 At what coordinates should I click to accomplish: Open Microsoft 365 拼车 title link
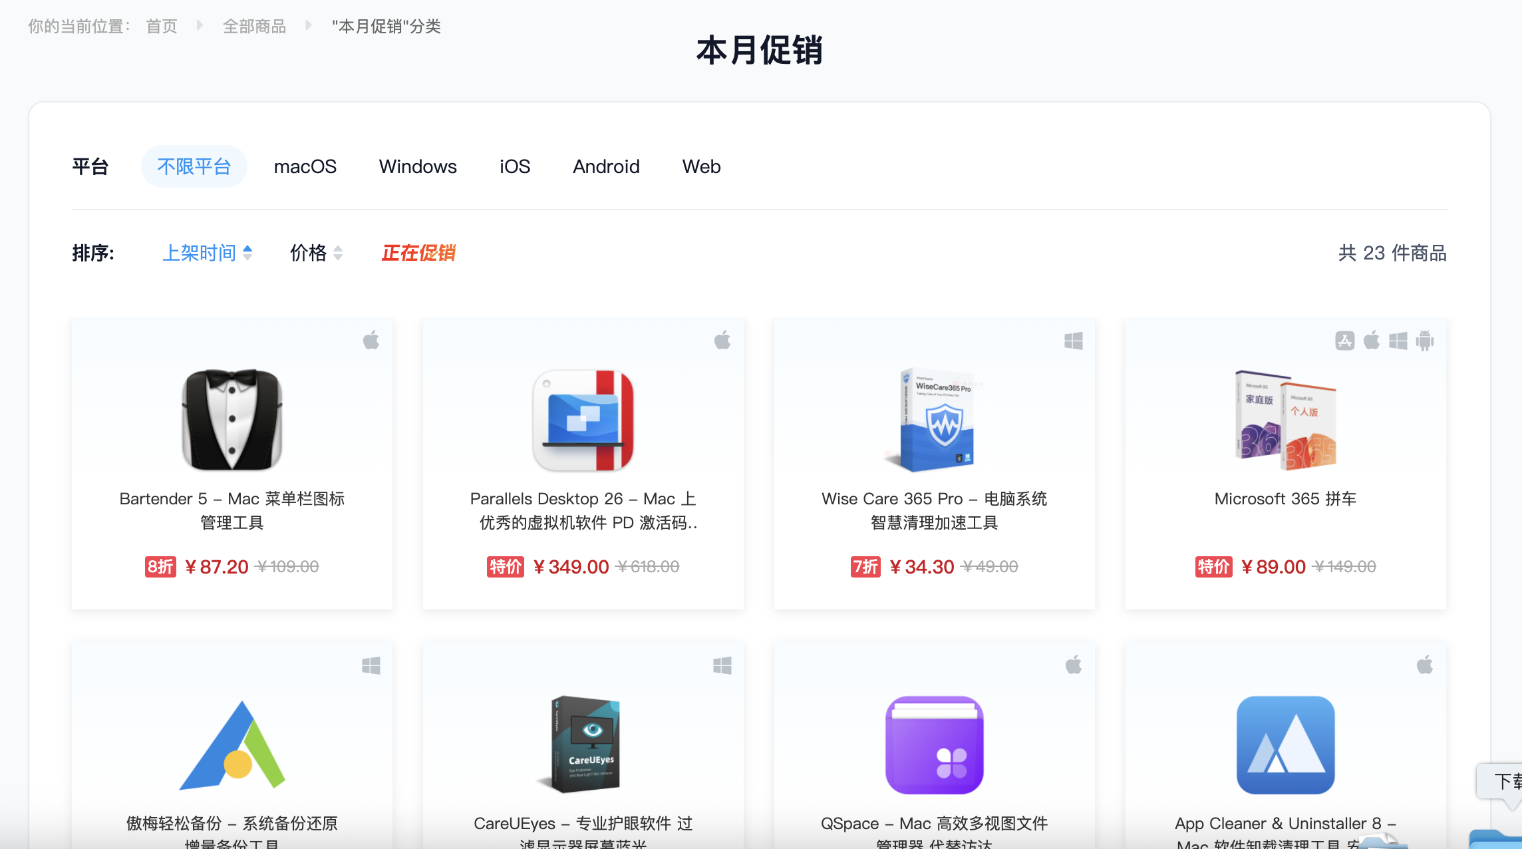tap(1285, 499)
